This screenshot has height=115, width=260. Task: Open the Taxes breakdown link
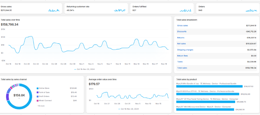pos(180,62)
